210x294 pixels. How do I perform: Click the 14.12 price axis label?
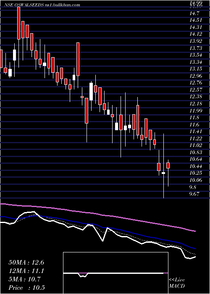[195, 34]
